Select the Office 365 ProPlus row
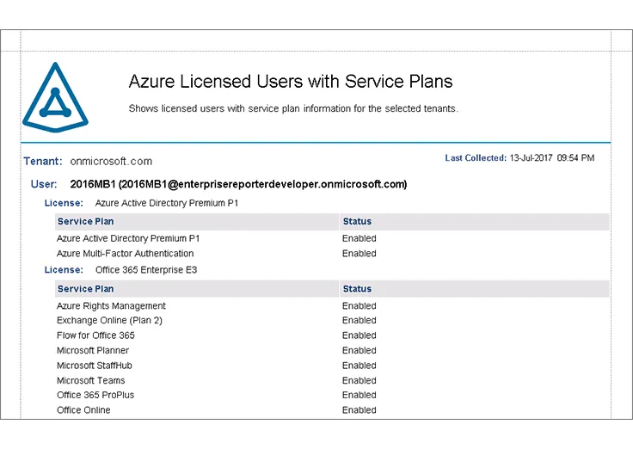 [x=95, y=396]
